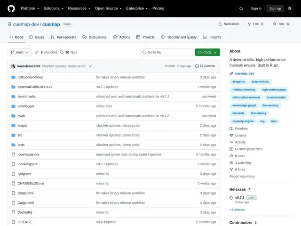Open the evals folder
The width and height of the screenshot is (301, 226).
[21, 116]
